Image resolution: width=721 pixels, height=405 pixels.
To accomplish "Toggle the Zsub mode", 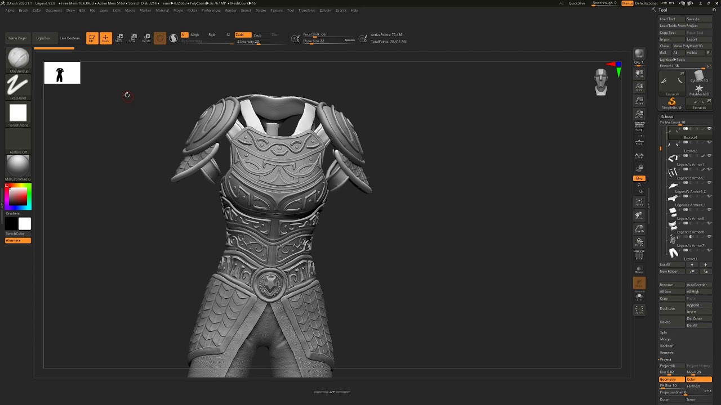I will [257, 35].
